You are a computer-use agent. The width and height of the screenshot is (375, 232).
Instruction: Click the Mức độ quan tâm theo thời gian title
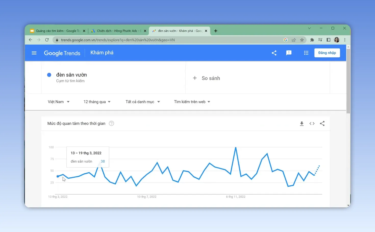coord(76,123)
